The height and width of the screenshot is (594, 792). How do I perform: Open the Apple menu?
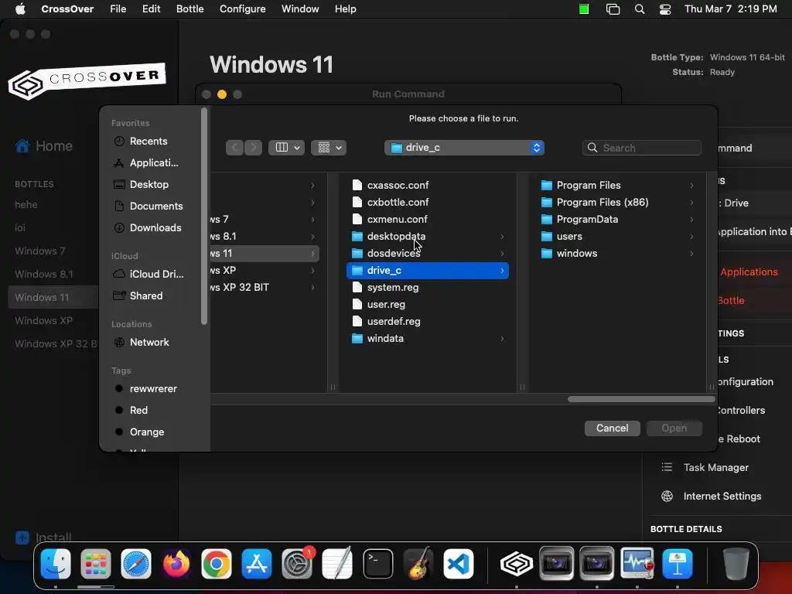(20, 9)
